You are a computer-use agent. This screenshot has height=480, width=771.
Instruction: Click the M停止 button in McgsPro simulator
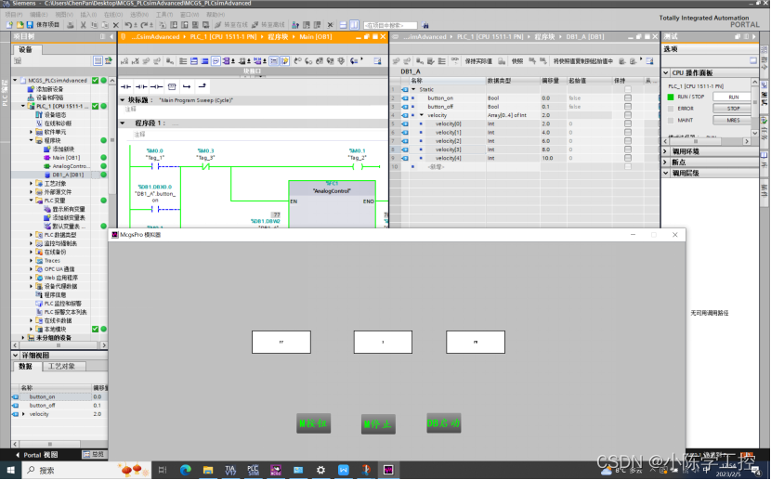(378, 424)
